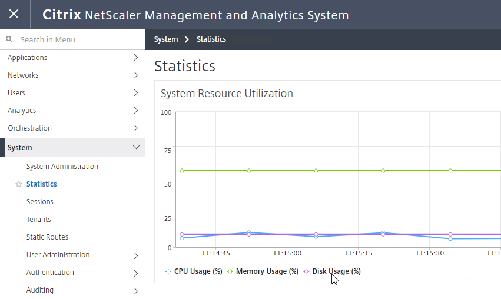Click the breadcrumb arrow between System and Statistics
The width and height of the screenshot is (501, 299).
(x=187, y=39)
